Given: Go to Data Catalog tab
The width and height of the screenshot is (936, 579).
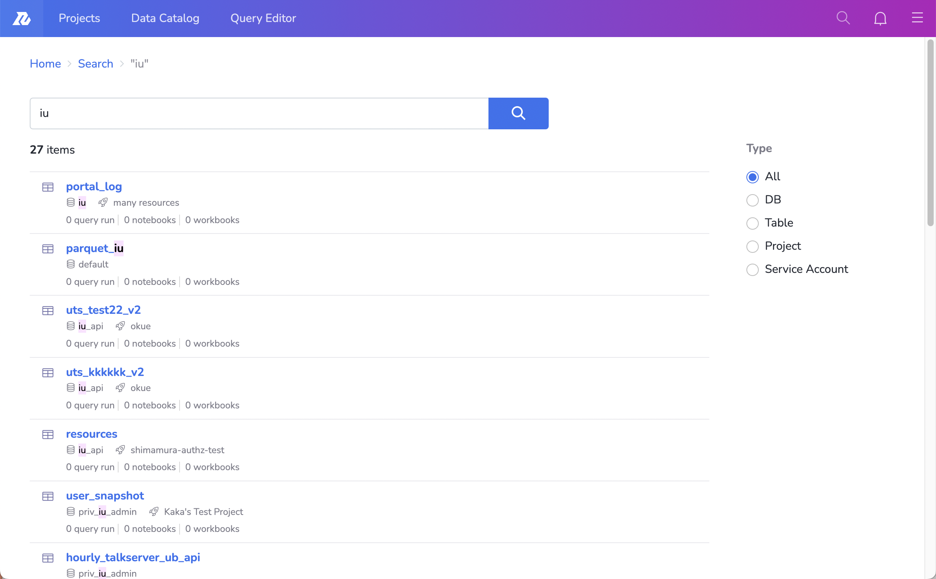Looking at the screenshot, I should (x=165, y=18).
